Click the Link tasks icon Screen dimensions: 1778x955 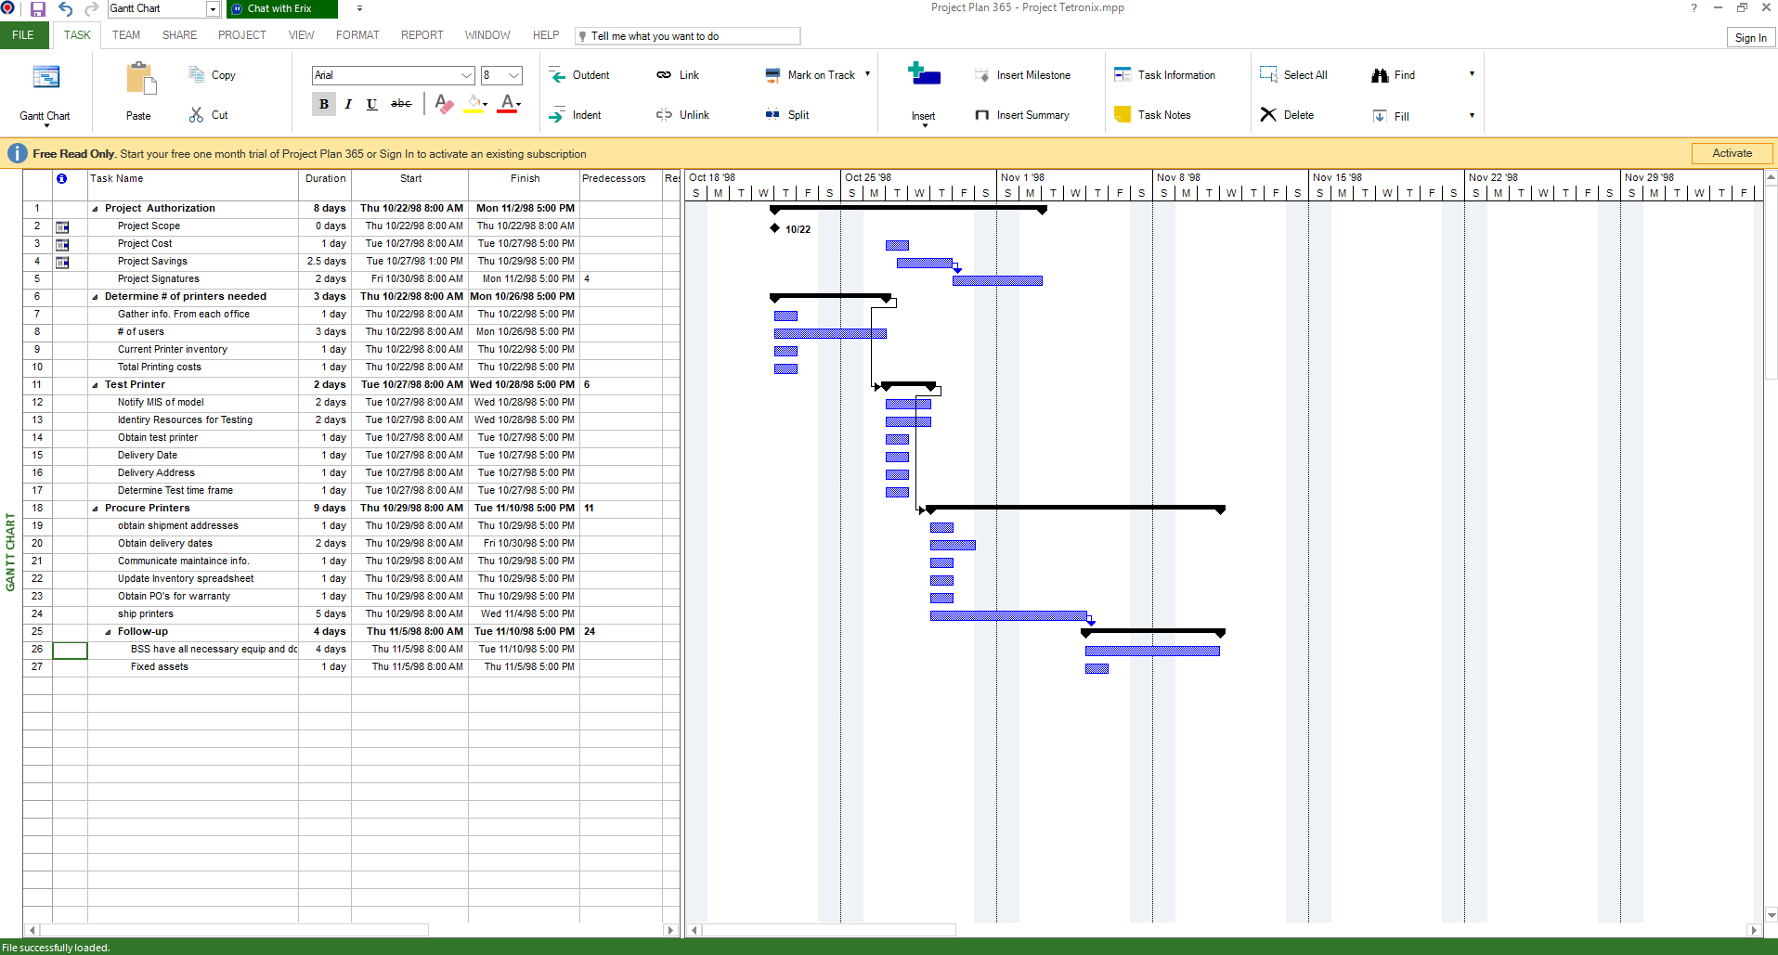click(664, 75)
